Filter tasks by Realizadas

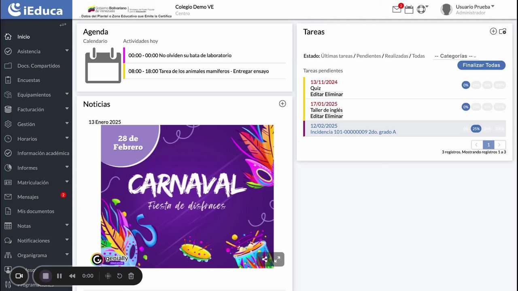(x=397, y=56)
